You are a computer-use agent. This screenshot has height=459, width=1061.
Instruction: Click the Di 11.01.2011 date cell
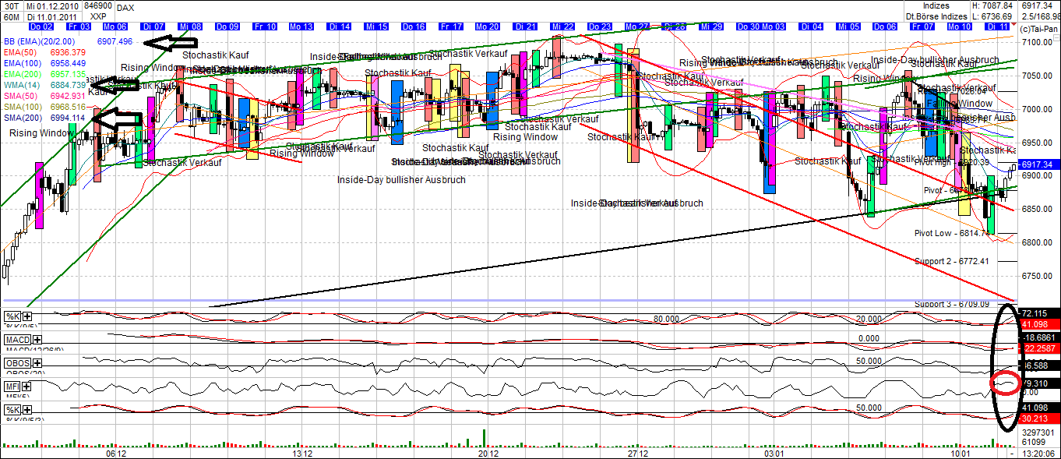point(51,15)
